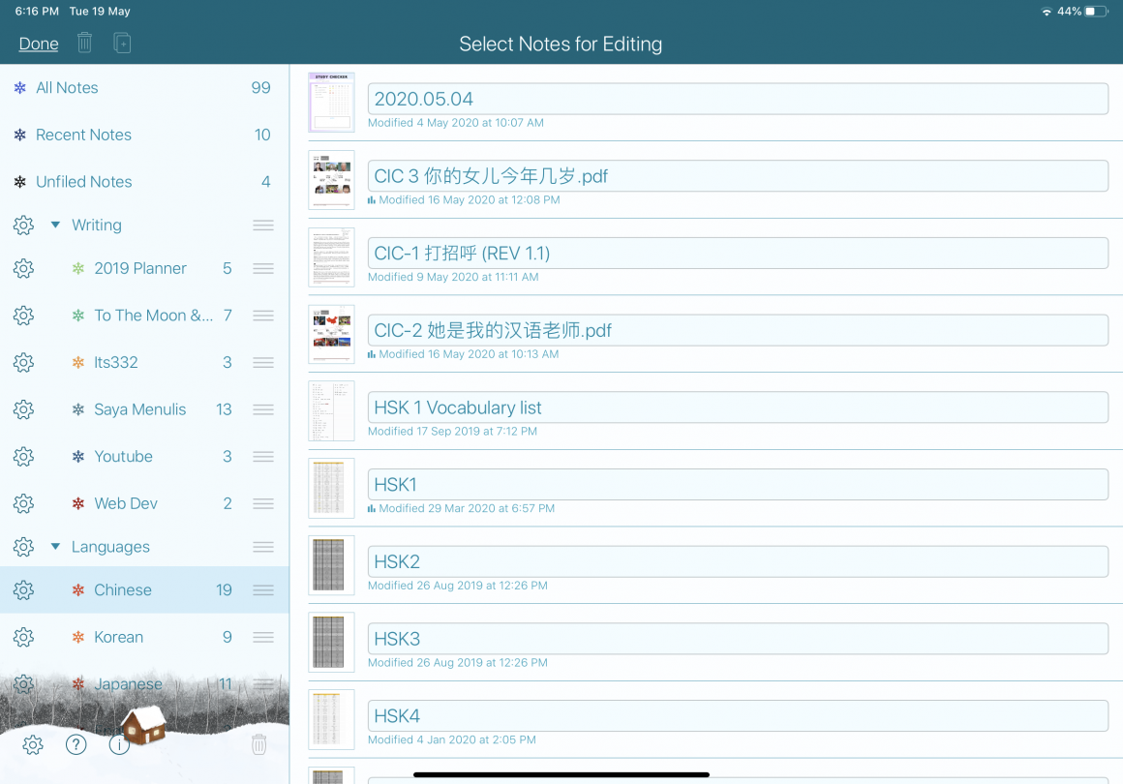The image size is (1123, 784).
Task: Tap the duplicate notes icon in toolbar
Action: tap(122, 43)
